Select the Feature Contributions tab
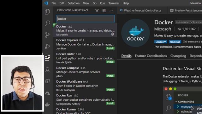Image resolution: width=202 pixels, height=114 pixels. (x=151, y=56)
